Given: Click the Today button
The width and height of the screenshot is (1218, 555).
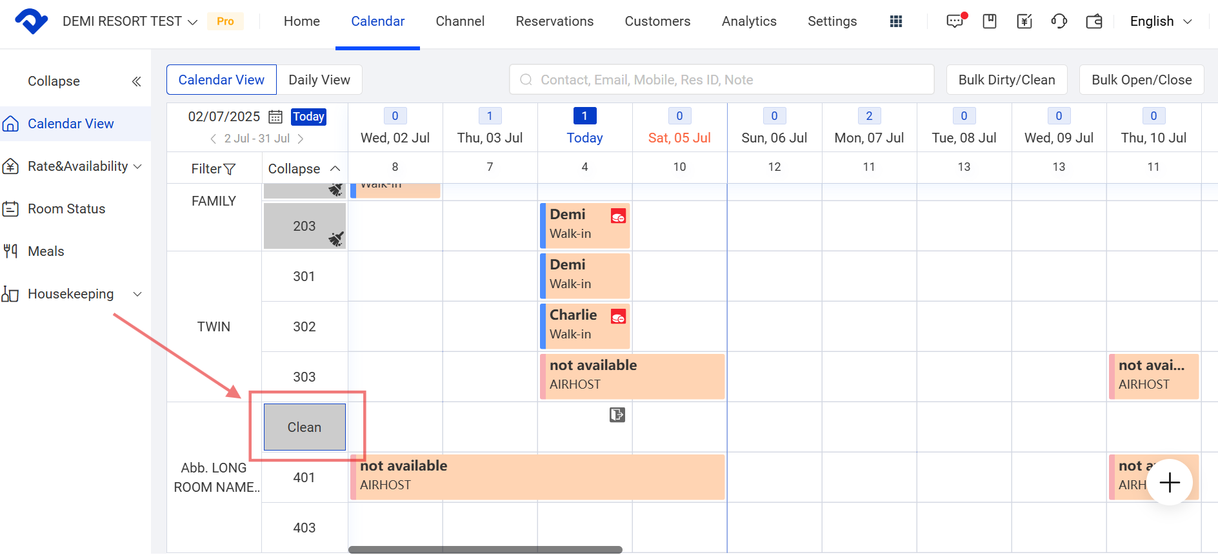Looking at the screenshot, I should pos(308,117).
